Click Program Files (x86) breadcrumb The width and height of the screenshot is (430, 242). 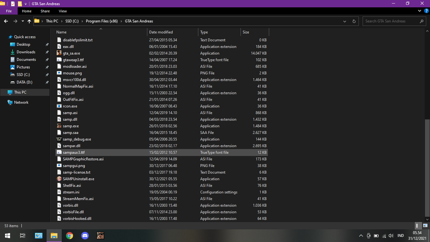click(x=102, y=21)
